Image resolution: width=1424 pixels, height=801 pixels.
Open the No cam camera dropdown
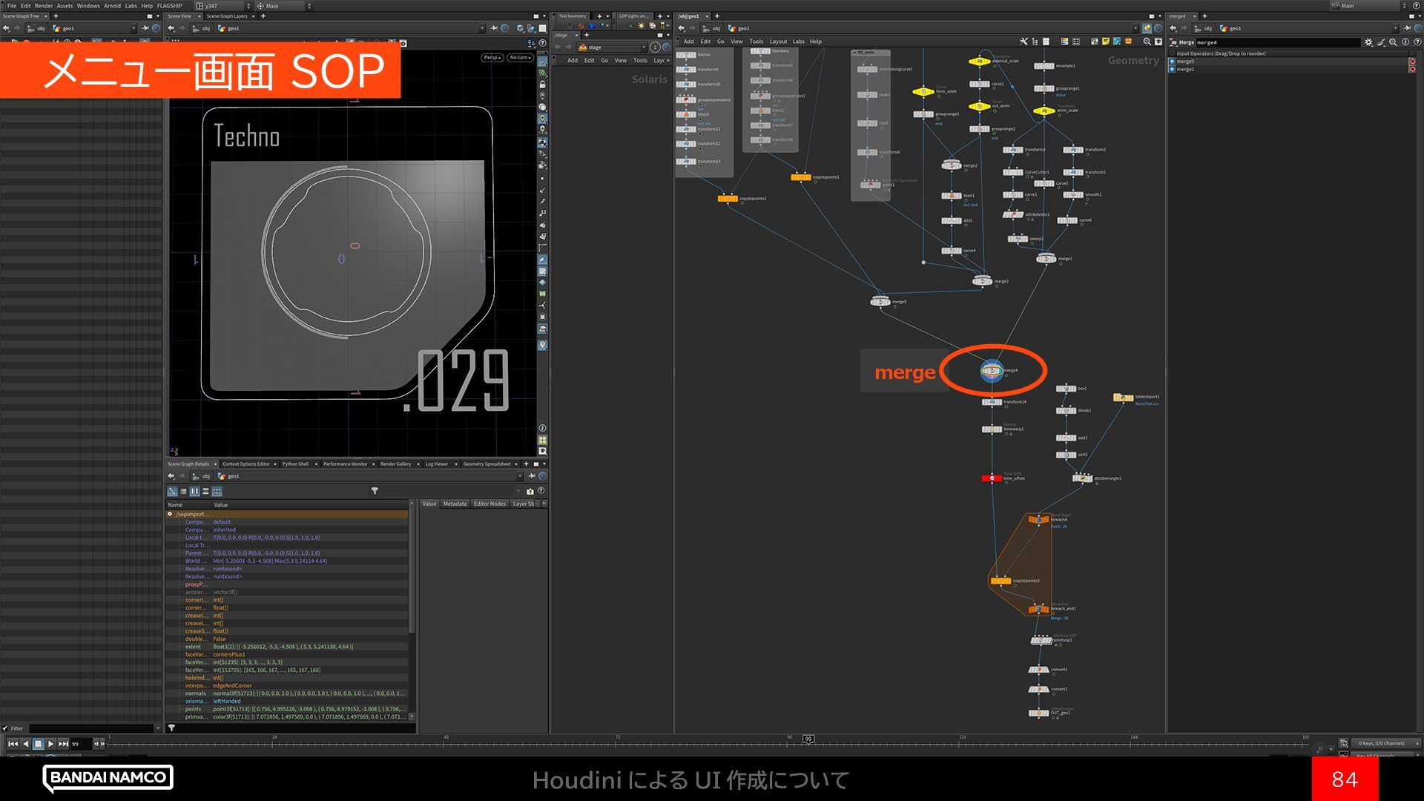(x=519, y=57)
